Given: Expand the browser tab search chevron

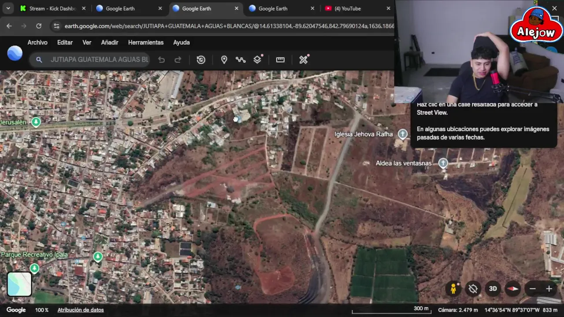Looking at the screenshot, I should (8, 8).
